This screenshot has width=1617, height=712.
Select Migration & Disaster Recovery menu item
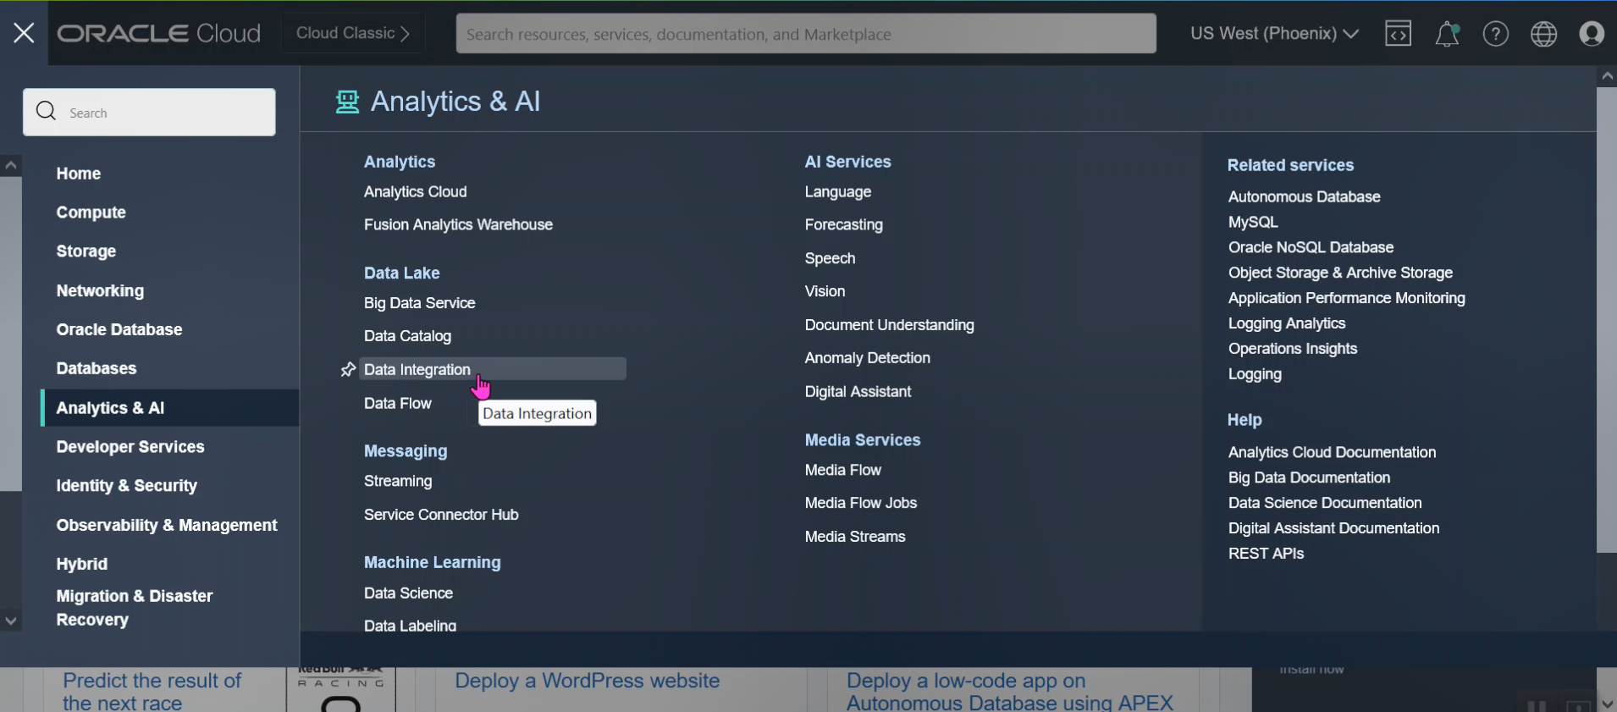135,608
